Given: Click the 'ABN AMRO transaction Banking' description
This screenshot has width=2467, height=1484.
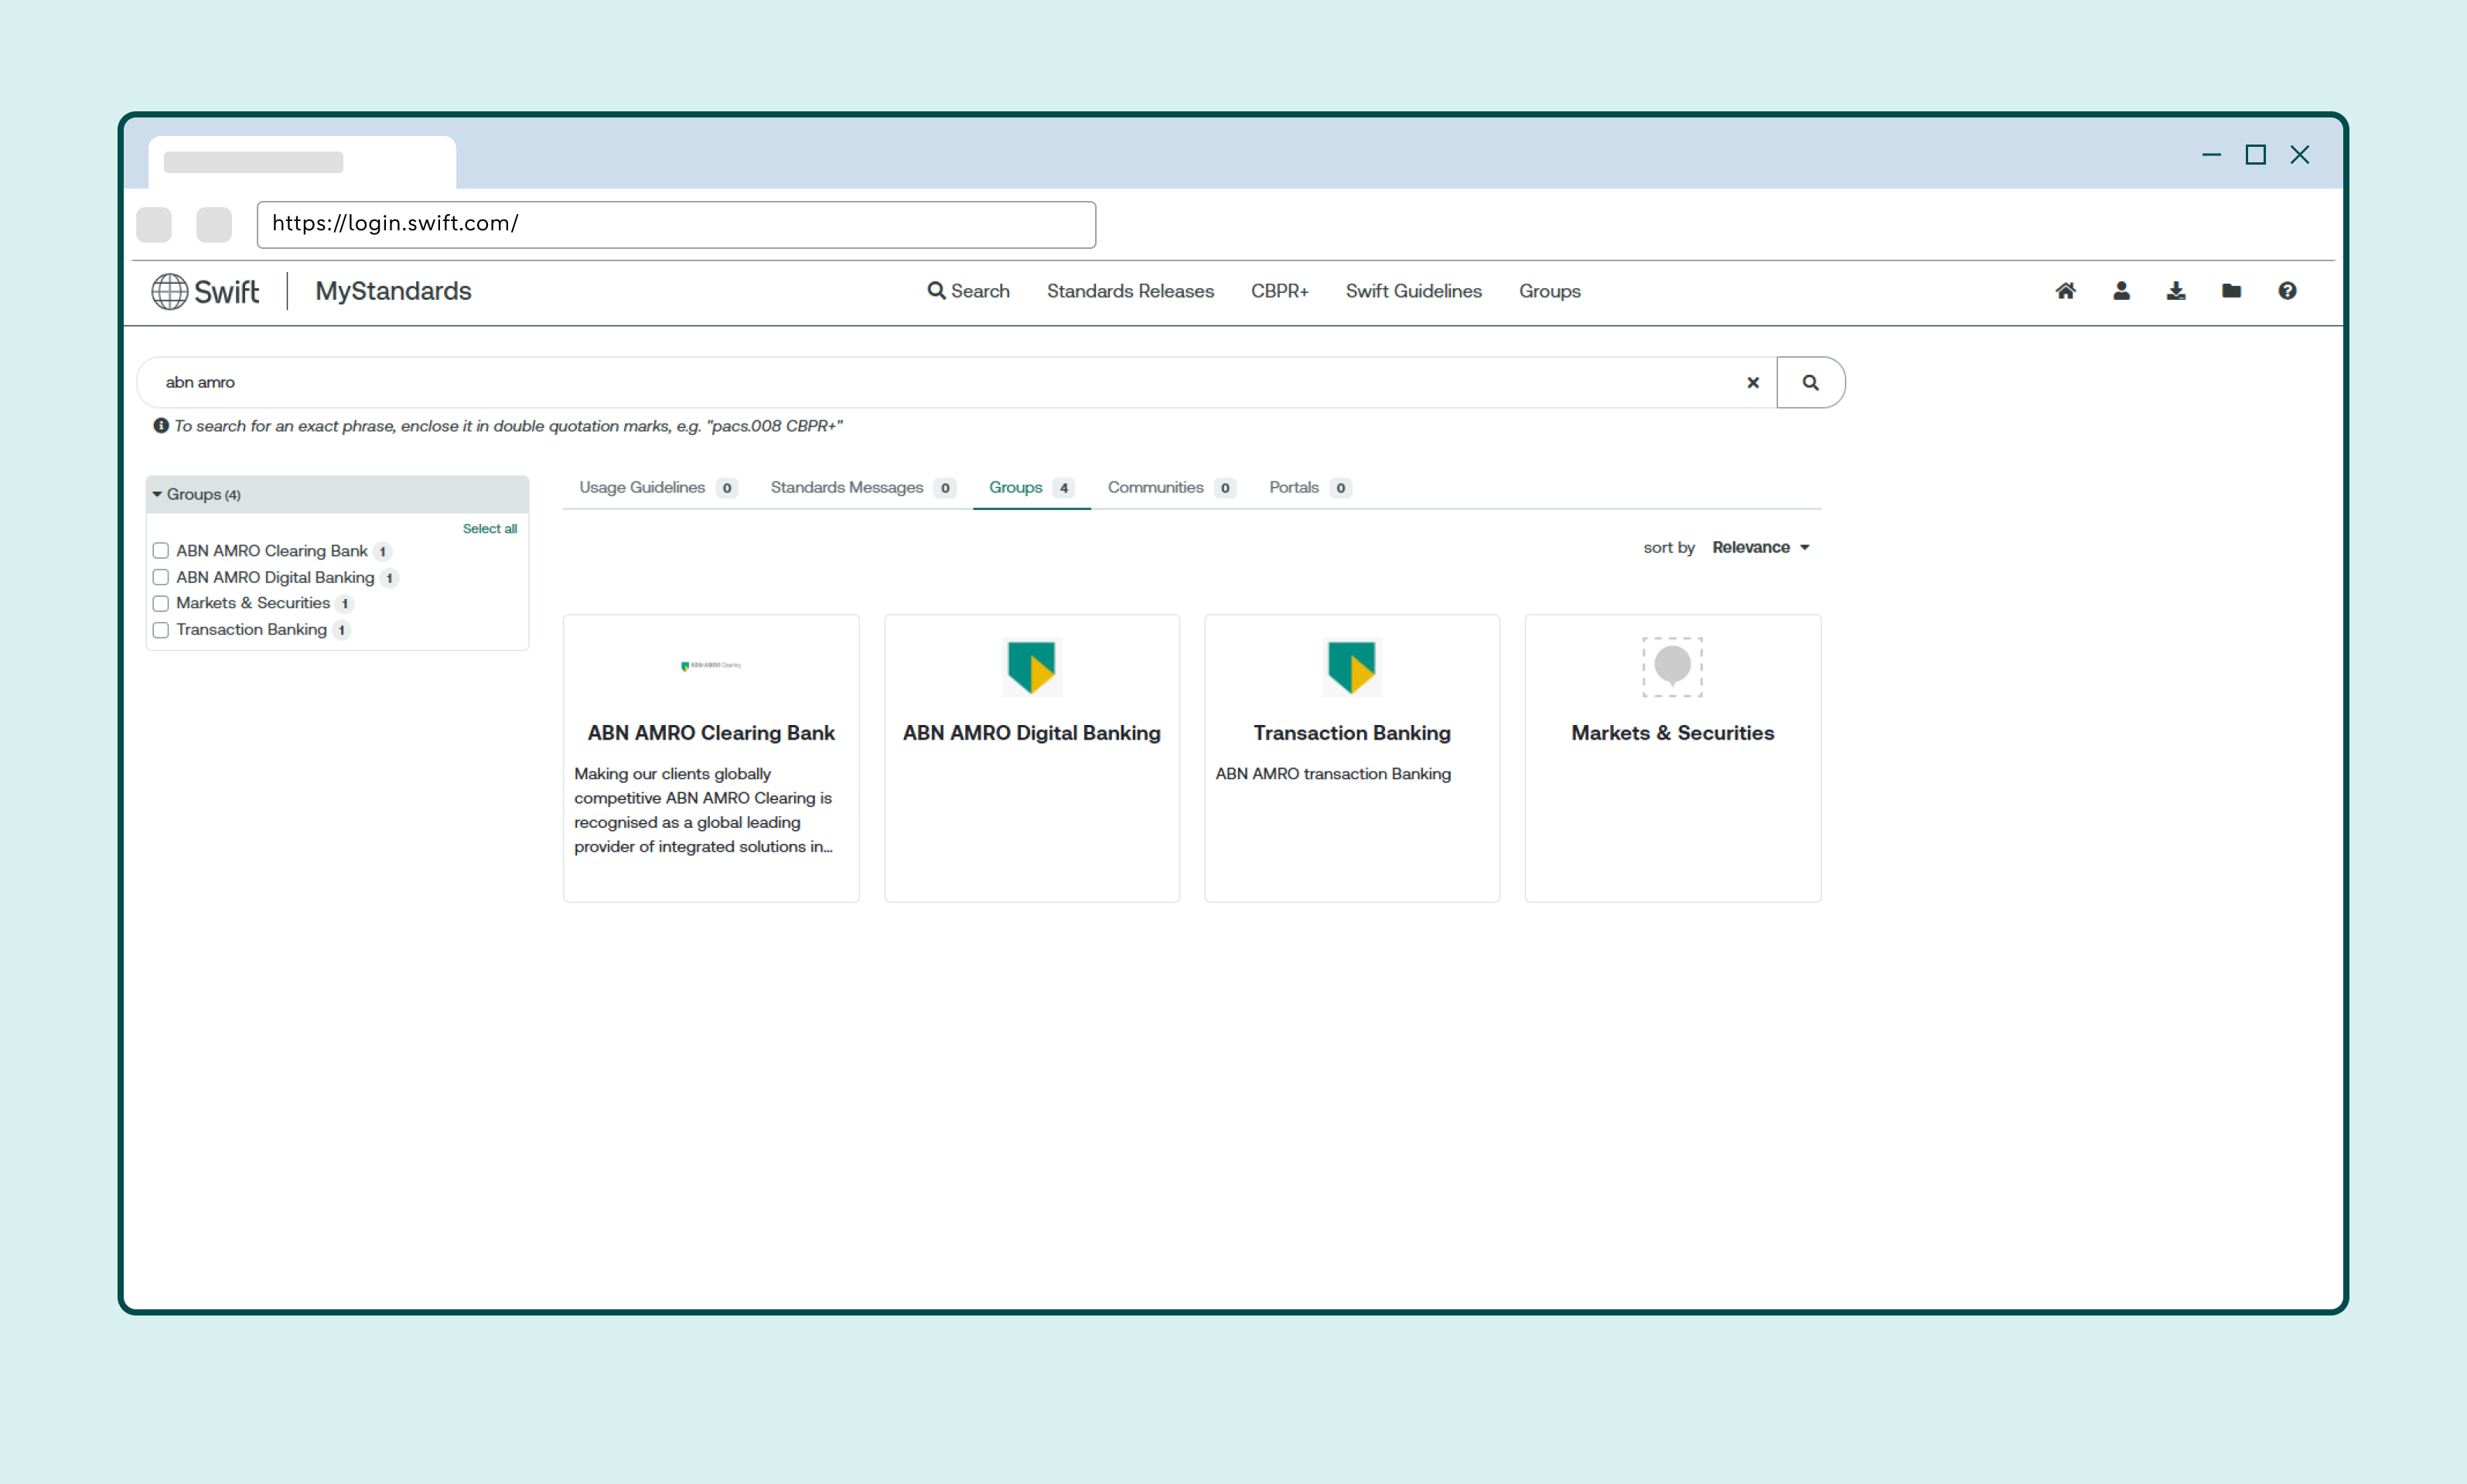Looking at the screenshot, I should 1332,774.
